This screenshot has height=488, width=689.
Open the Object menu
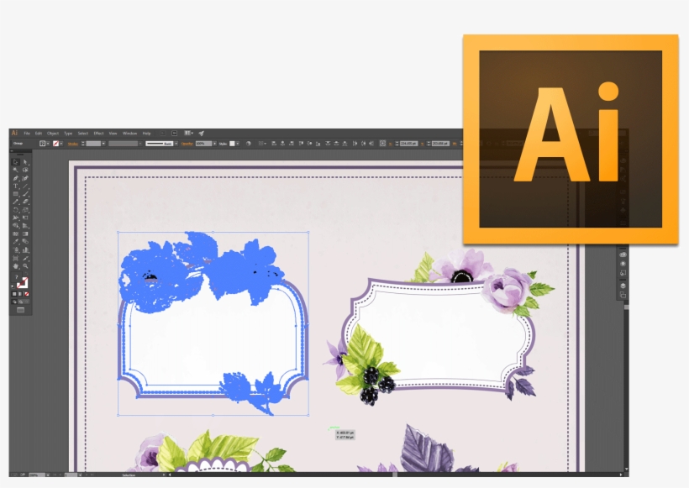(53, 133)
